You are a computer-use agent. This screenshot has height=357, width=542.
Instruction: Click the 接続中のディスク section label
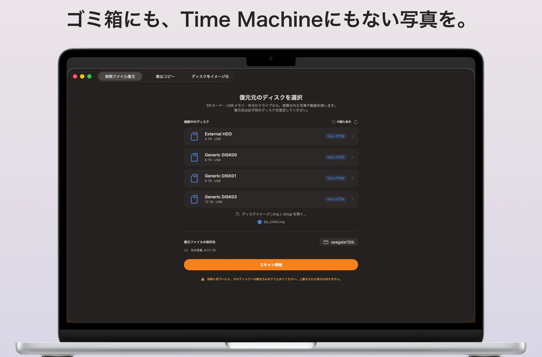click(196, 122)
